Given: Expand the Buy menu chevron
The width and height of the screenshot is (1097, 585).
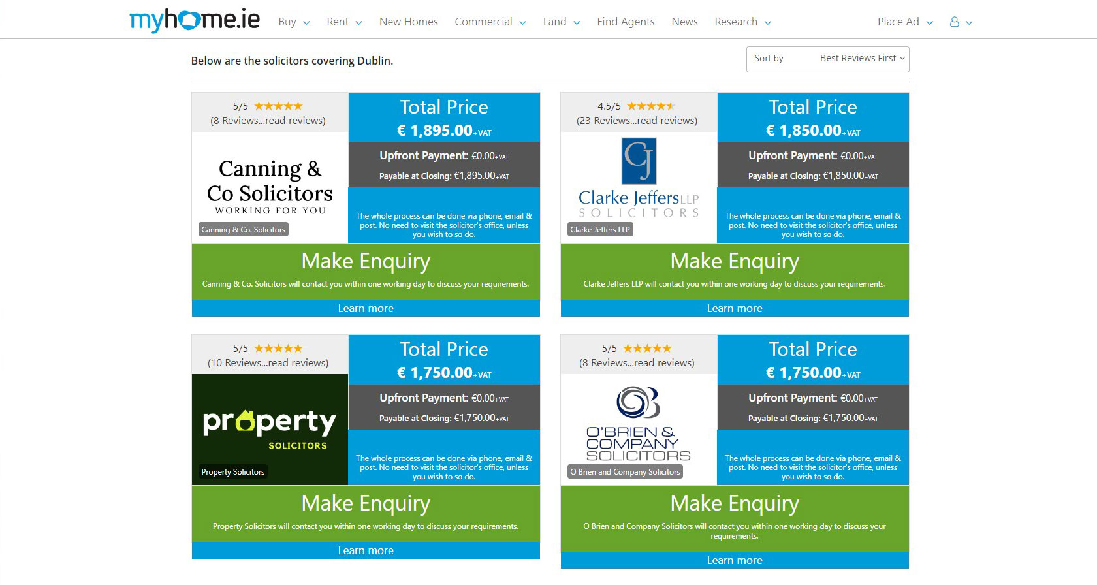Looking at the screenshot, I should [x=306, y=23].
